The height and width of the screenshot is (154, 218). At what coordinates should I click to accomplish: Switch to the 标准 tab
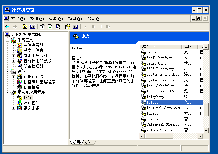coord(89,142)
